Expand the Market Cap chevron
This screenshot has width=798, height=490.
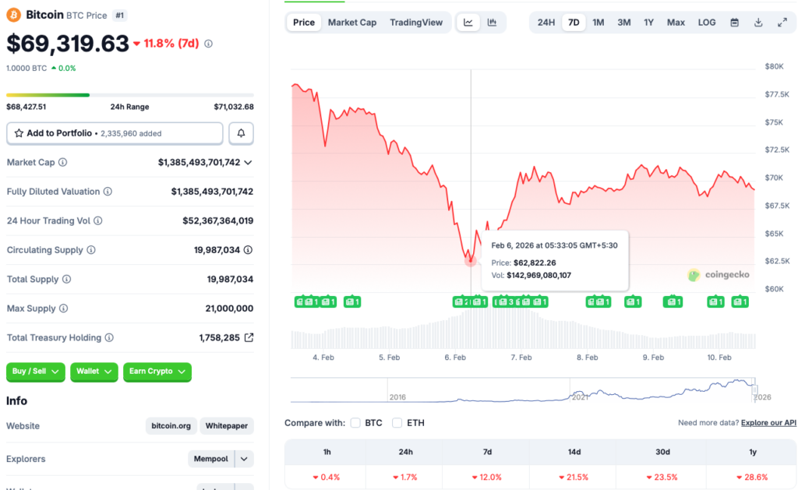[248, 162]
